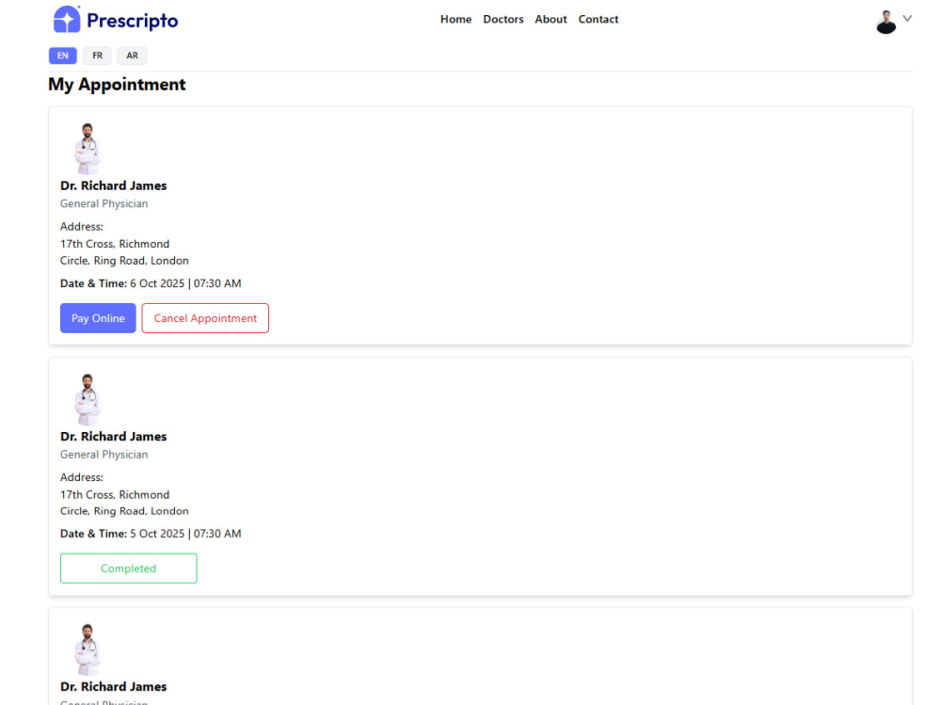Select doctor photo in 6 Oct appointment
Viewport: 941px width, 705px height.
click(x=88, y=149)
